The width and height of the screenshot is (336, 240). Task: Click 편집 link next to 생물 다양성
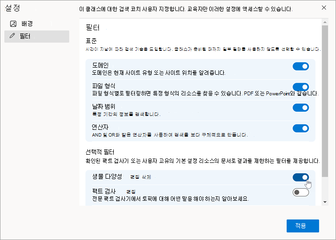[135, 177]
